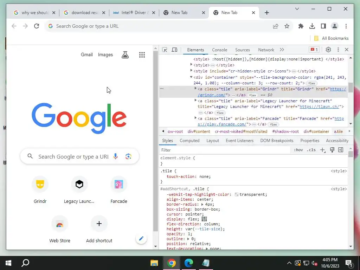The width and height of the screenshot is (360, 270).
Task: Bookmark this tab star icon
Action: coord(287,26)
